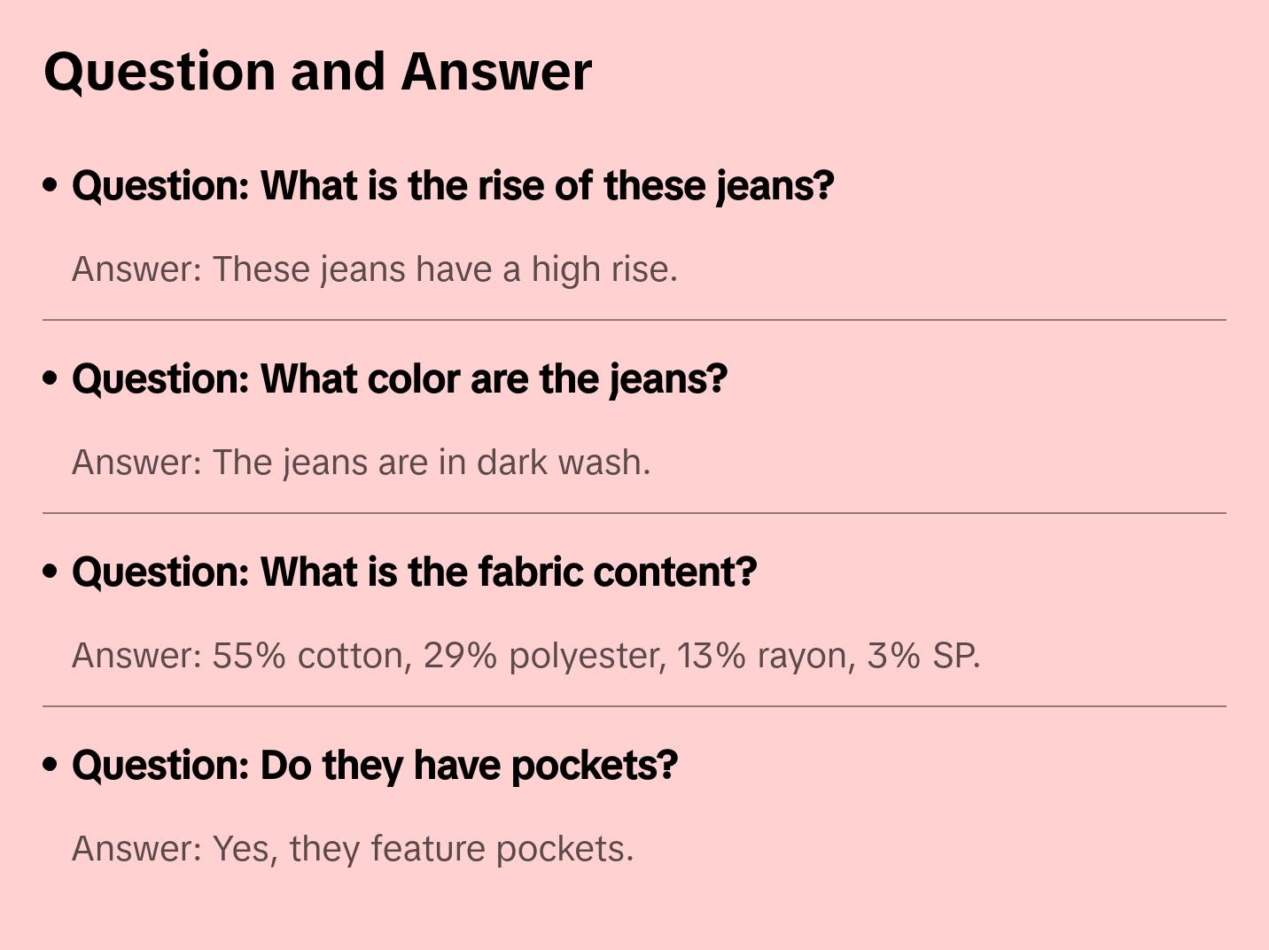Click the answer 'Yes, they feature pockets.'
This screenshot has height=950, width=1269.
[x=353, y=849]
